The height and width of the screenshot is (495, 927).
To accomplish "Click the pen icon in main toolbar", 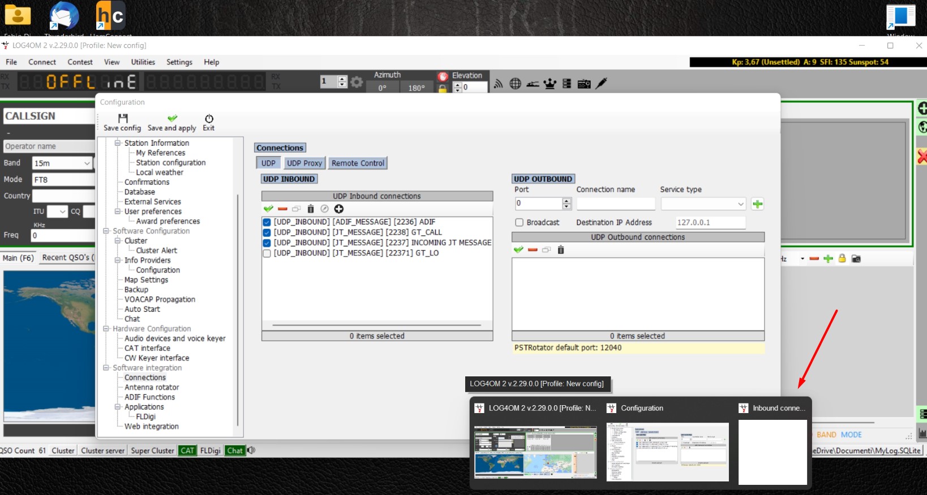I will 602,84.
